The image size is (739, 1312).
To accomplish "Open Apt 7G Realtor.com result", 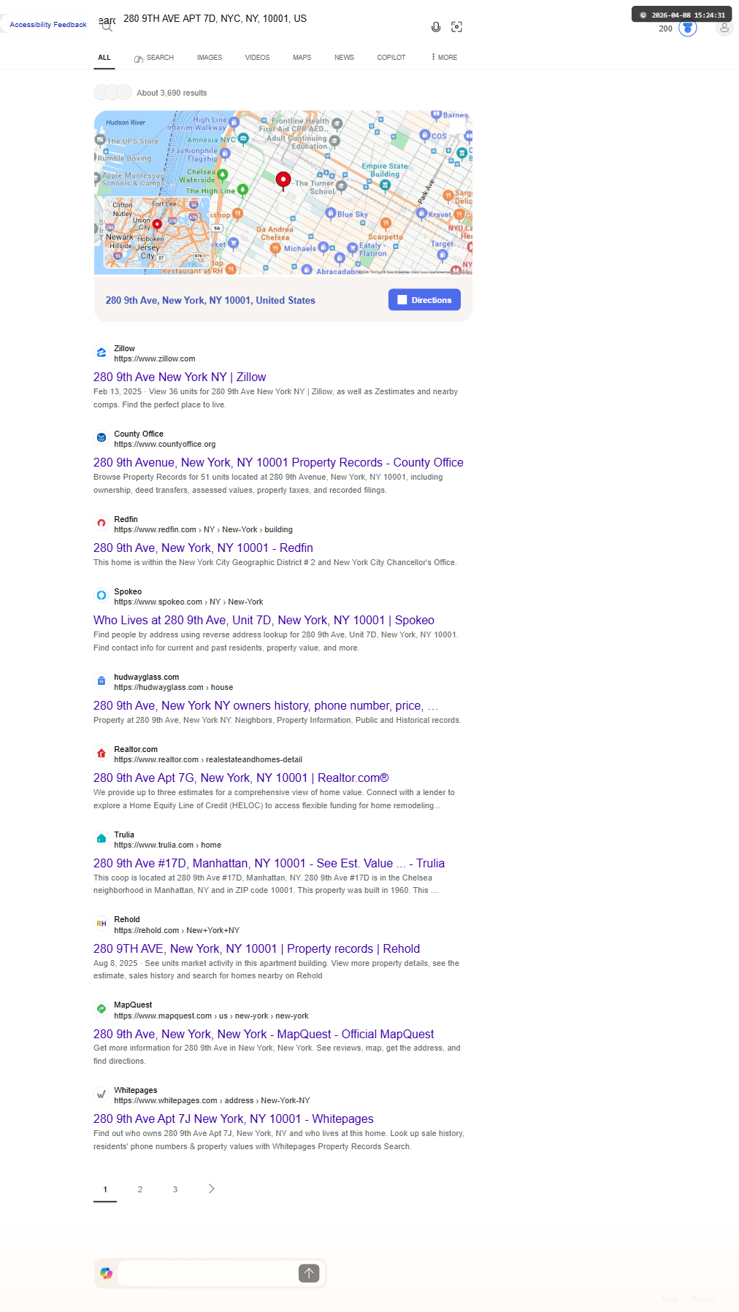I will 241,778.
